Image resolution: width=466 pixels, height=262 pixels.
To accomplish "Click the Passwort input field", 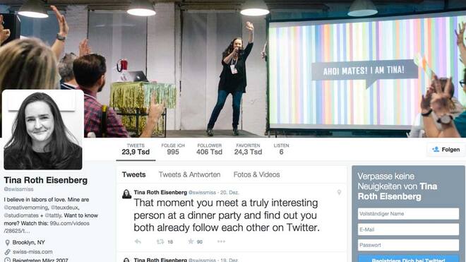I will click(408, 245).
